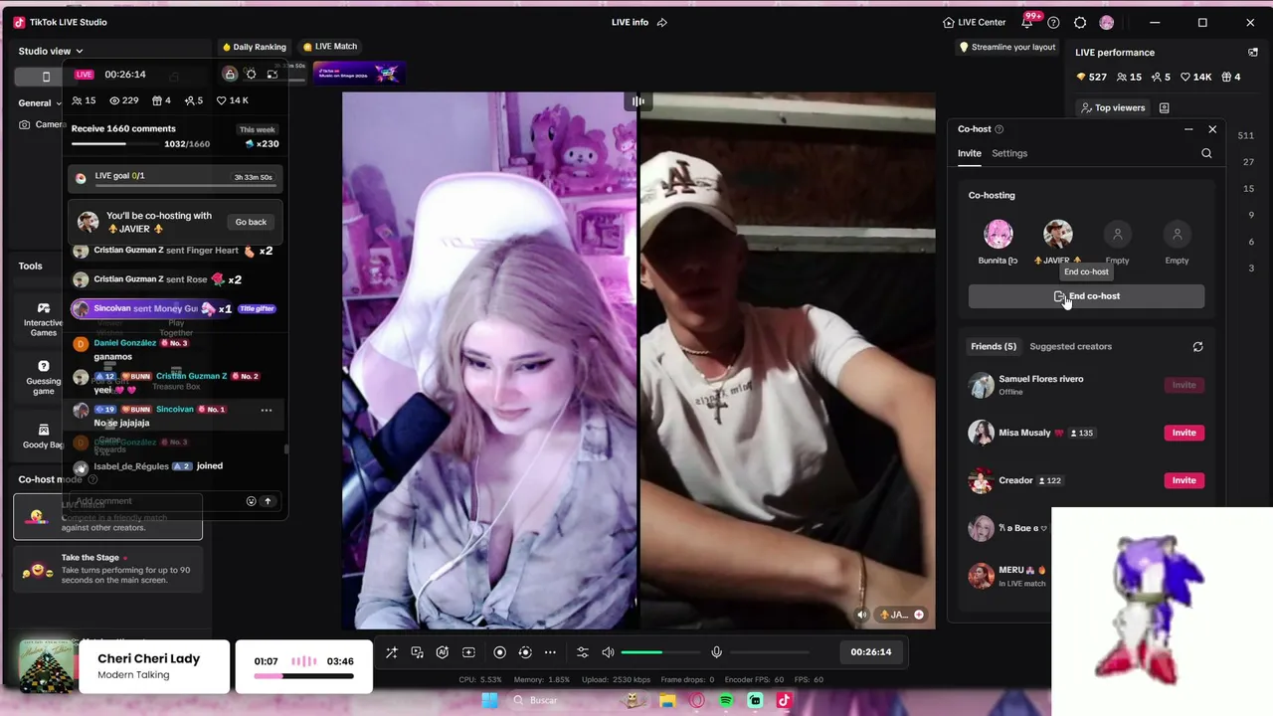Image resolution: width=1273 pixels, height=716 pixels.
Task: Expand the chat overlay to fullscreen
Action: coord(273,75)
